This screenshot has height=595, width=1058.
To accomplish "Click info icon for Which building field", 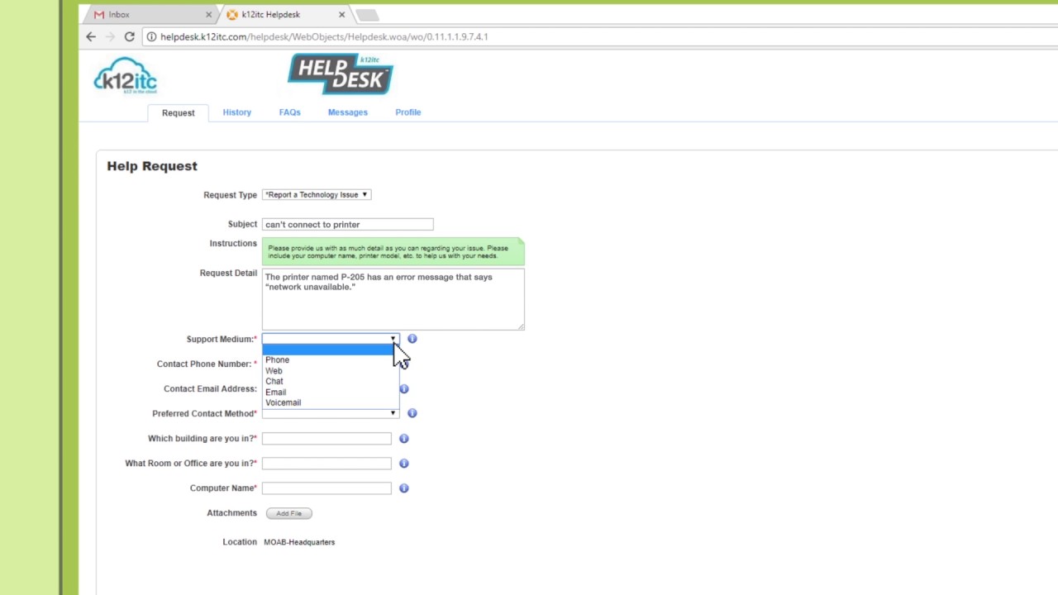I will click(403, 439).
